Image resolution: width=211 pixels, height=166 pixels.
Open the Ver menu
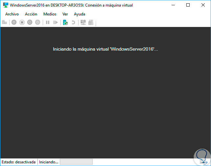click(65, 14)
